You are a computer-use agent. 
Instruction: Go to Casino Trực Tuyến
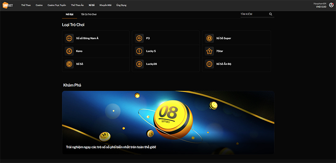click(x=57, y=5)
